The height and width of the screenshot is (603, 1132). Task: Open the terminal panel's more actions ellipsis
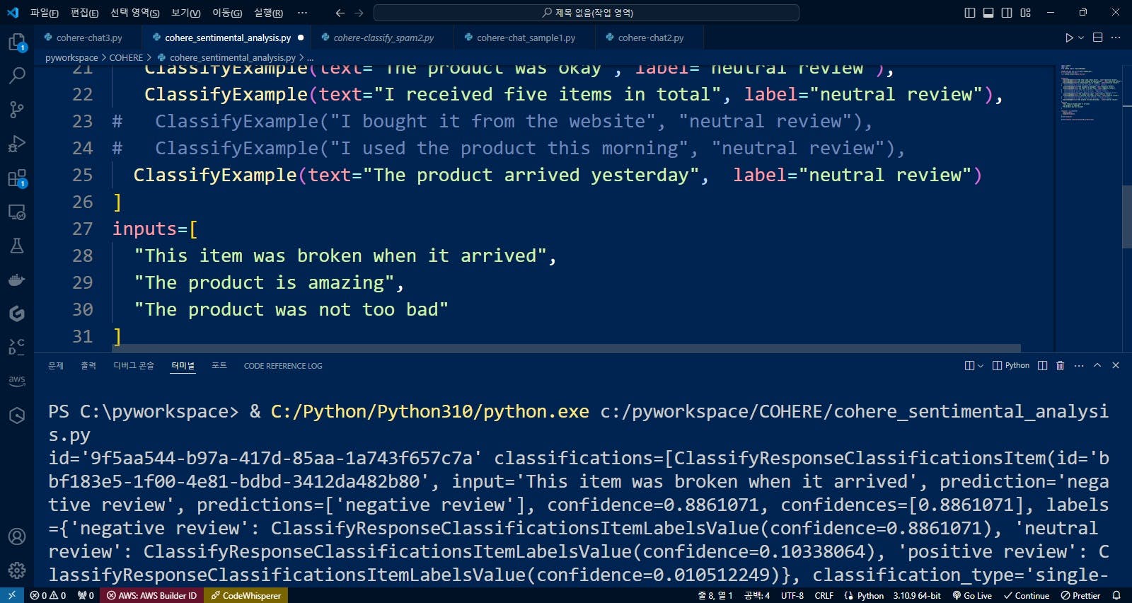pos(1079,365)
